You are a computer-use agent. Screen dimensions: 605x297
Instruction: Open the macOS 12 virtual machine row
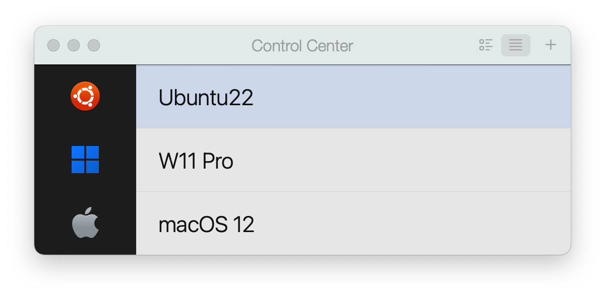coord(353,223)
